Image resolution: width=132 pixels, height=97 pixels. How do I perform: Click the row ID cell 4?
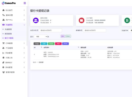pyautogui.click(x=34, y=55)
